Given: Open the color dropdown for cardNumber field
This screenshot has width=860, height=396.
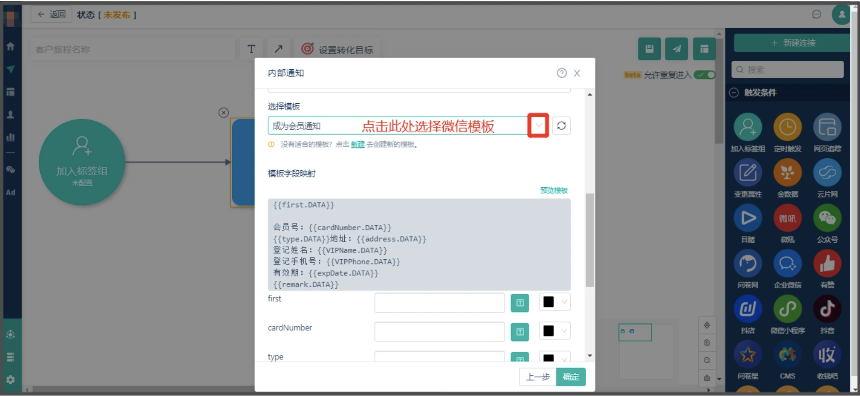Looking at the screenshot, I should pyautogui.click(x=564, y=331).
